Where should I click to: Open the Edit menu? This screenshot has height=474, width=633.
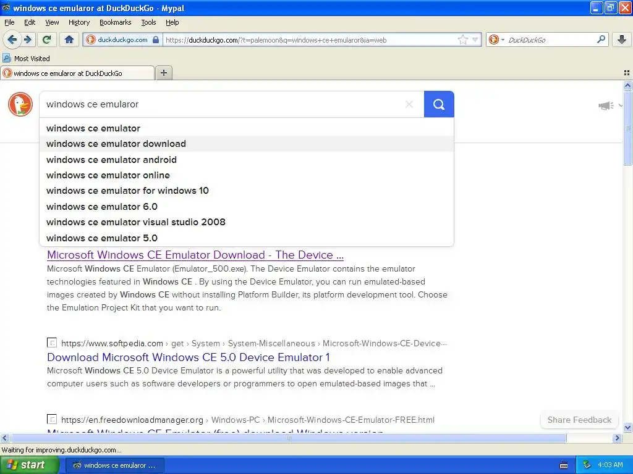pos(30,22)
